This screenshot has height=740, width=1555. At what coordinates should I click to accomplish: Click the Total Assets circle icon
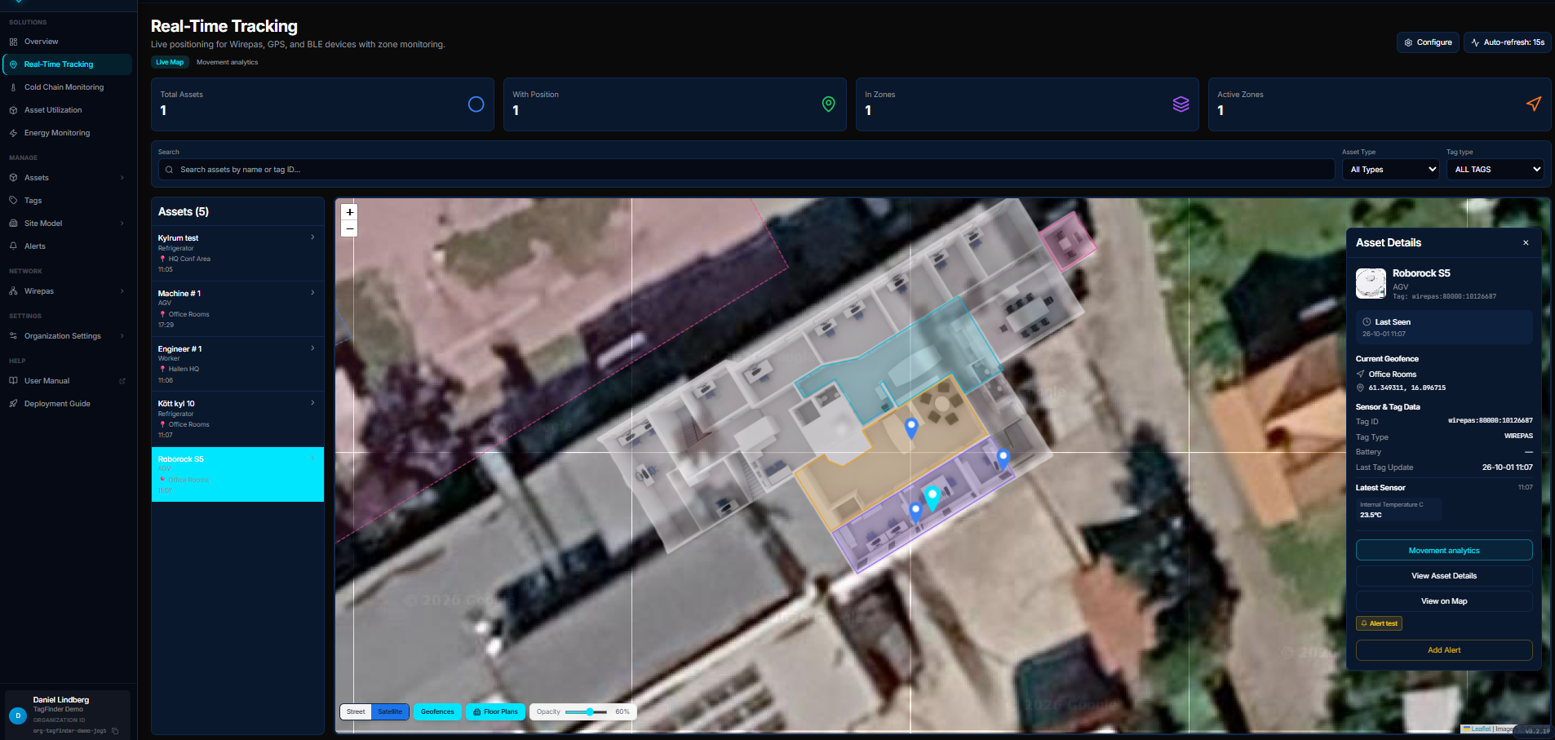[476, 104]
